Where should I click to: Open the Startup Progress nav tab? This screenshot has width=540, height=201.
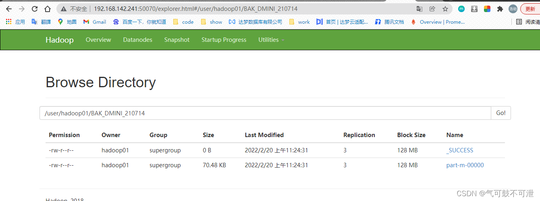pos(224,40)
